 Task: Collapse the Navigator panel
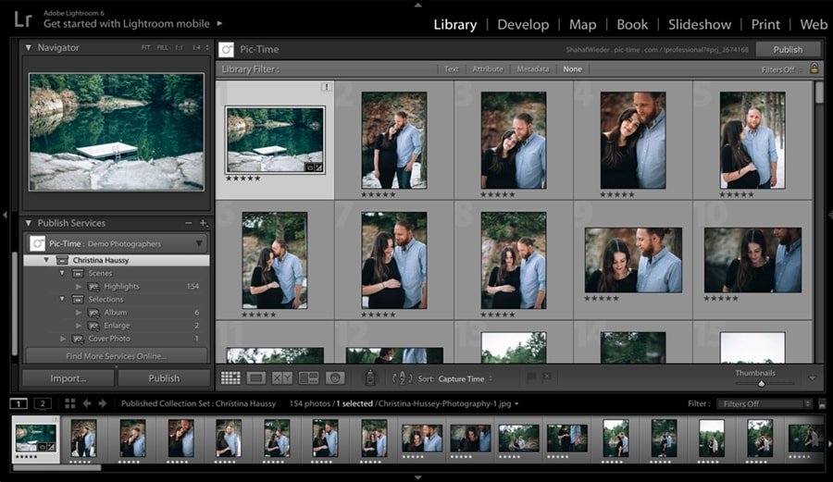click(x=29, y=47)
